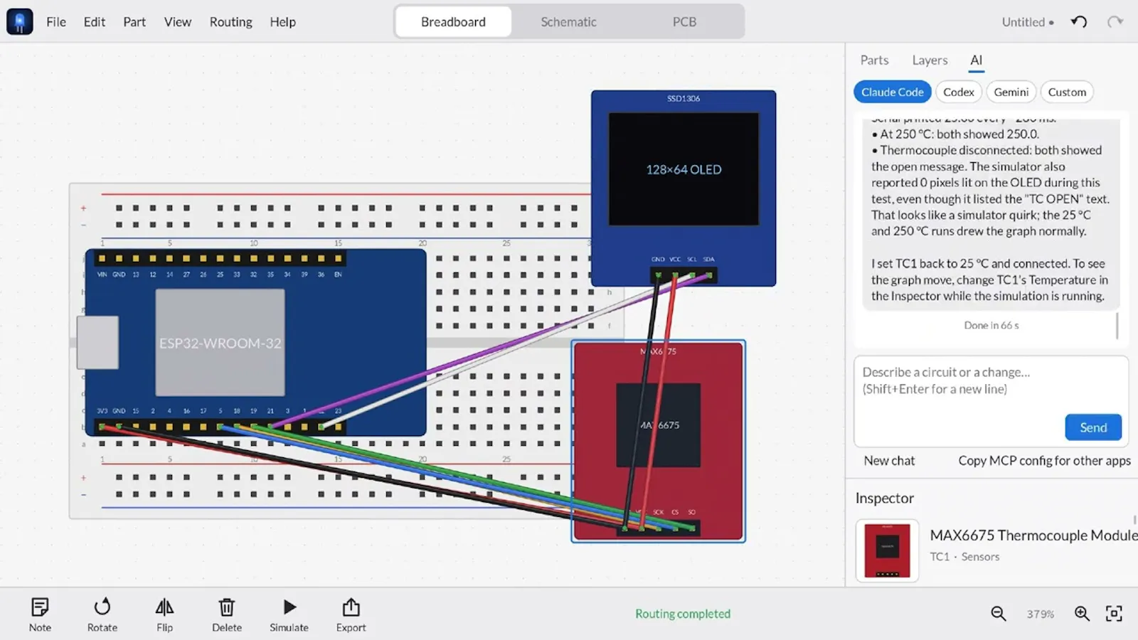Open the Routing menu
Screen dimensions: 1138x640
coord(230,22)
